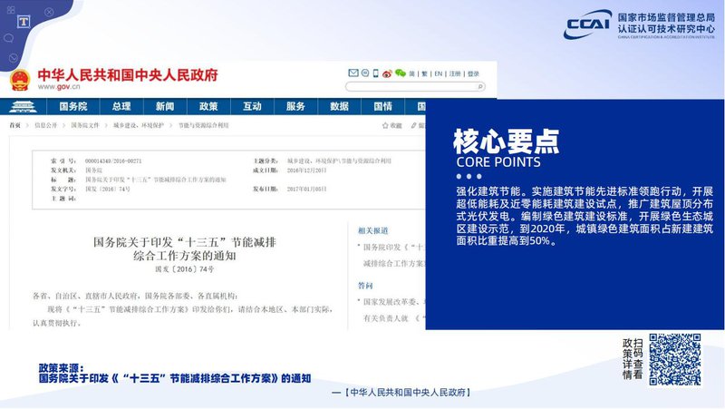Open the 政策 nav tab

click(208, 106)
